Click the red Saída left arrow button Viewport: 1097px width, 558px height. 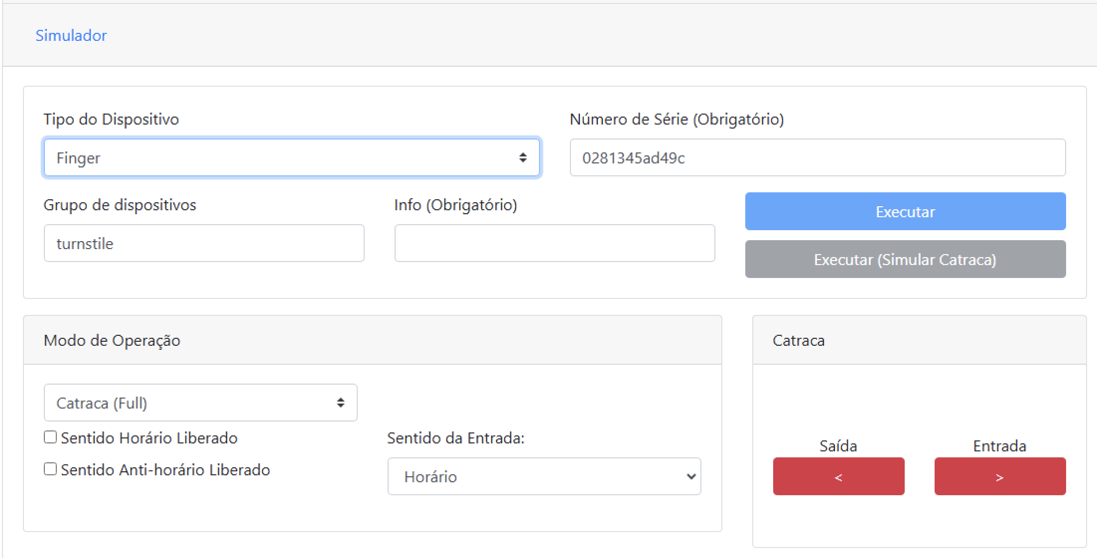pos(838,477)
